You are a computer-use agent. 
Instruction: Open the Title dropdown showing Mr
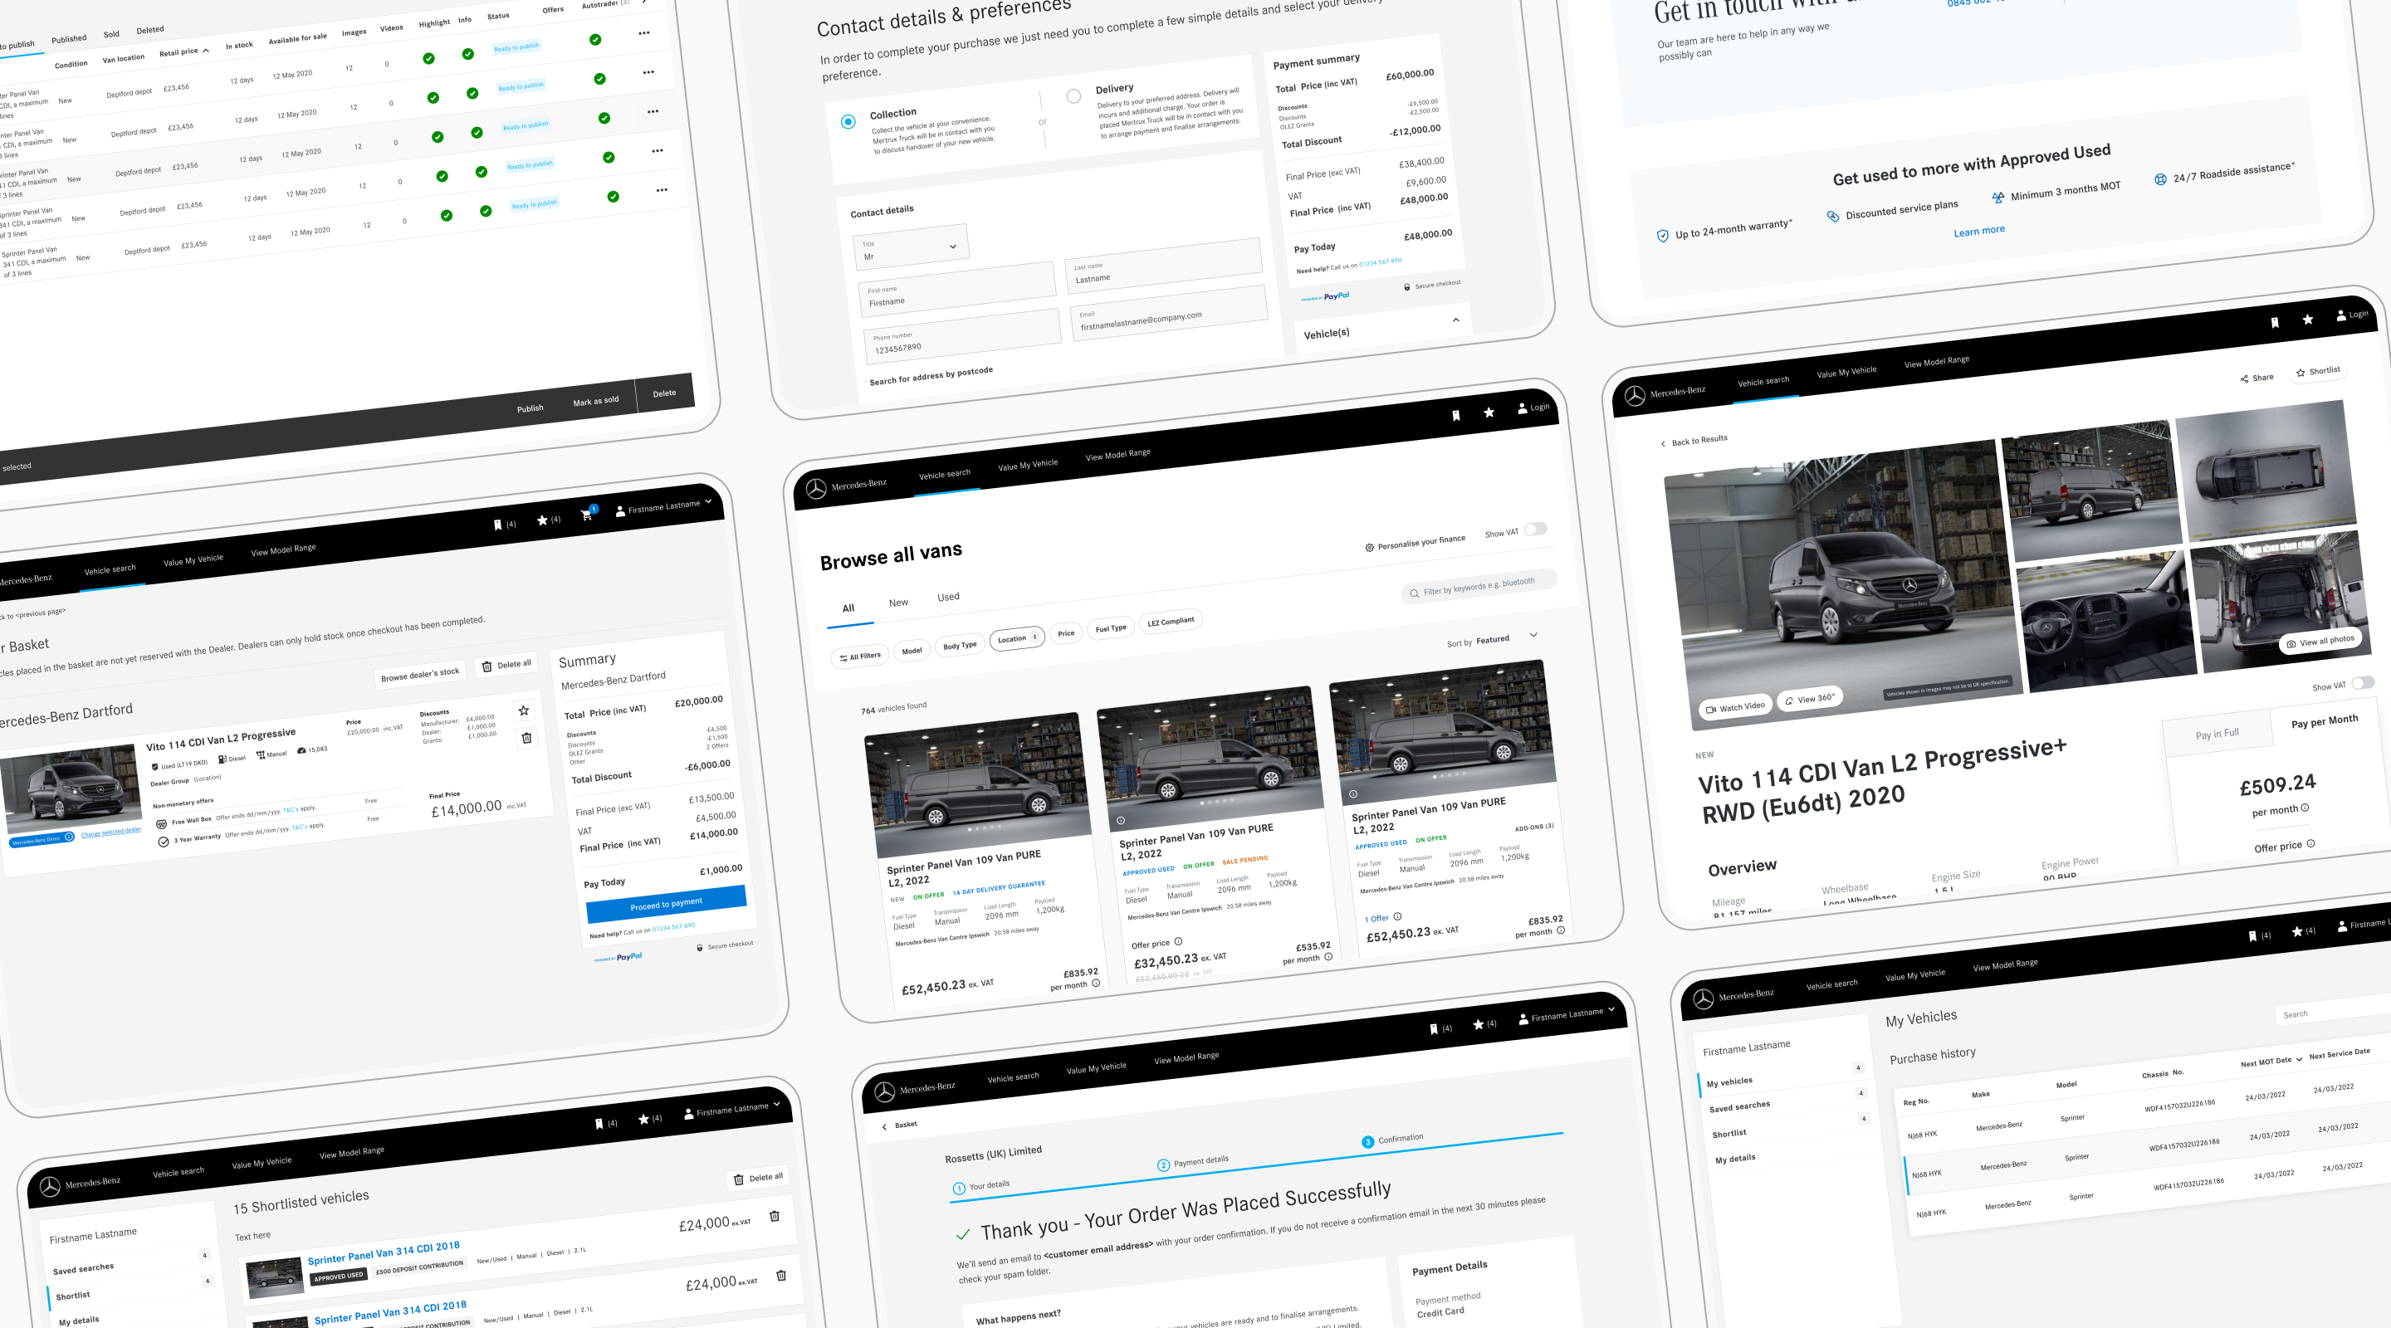911,246
